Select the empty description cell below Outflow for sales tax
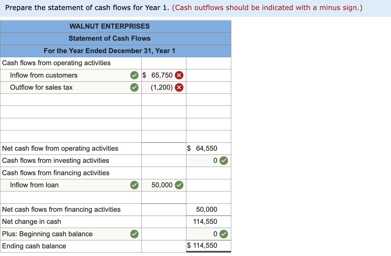 (x=71, y=100)
